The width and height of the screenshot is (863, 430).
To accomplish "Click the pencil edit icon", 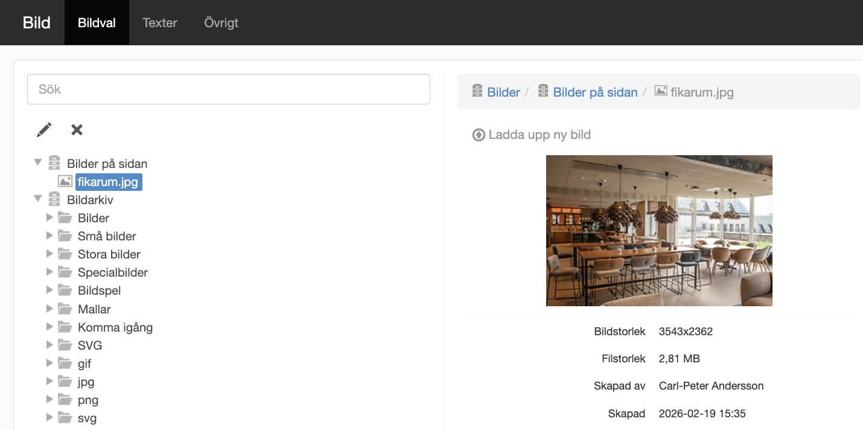I will coord(44,129).
